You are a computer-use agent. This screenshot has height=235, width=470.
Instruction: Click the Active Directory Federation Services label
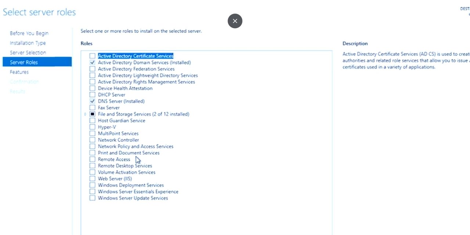(136, 69)
